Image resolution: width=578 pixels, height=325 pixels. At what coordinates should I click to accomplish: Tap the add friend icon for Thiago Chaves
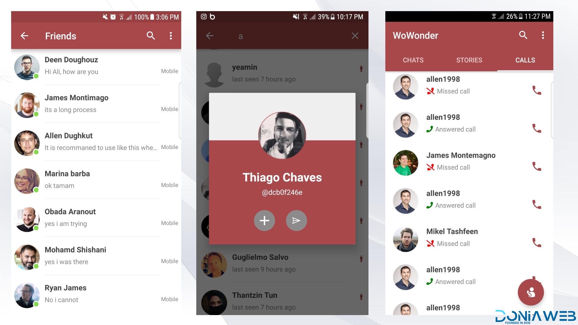click(264, 220)
